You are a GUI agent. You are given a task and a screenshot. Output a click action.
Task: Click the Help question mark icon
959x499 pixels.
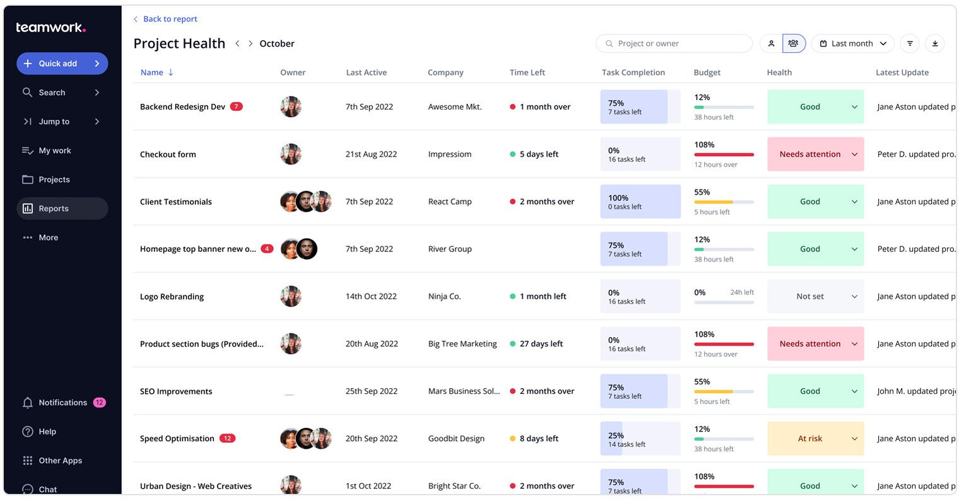(x=28, y=432)
